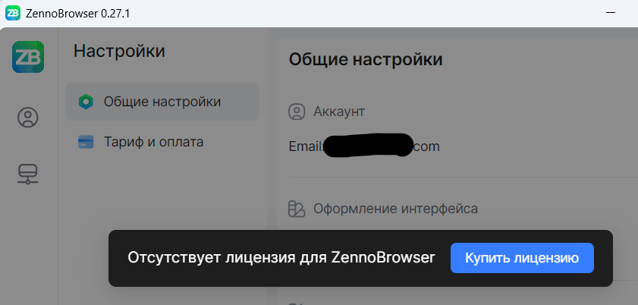Screen dimensions: 638x305
Task: Click the ZB logo in the sidebar
Action: coord(28,57)
